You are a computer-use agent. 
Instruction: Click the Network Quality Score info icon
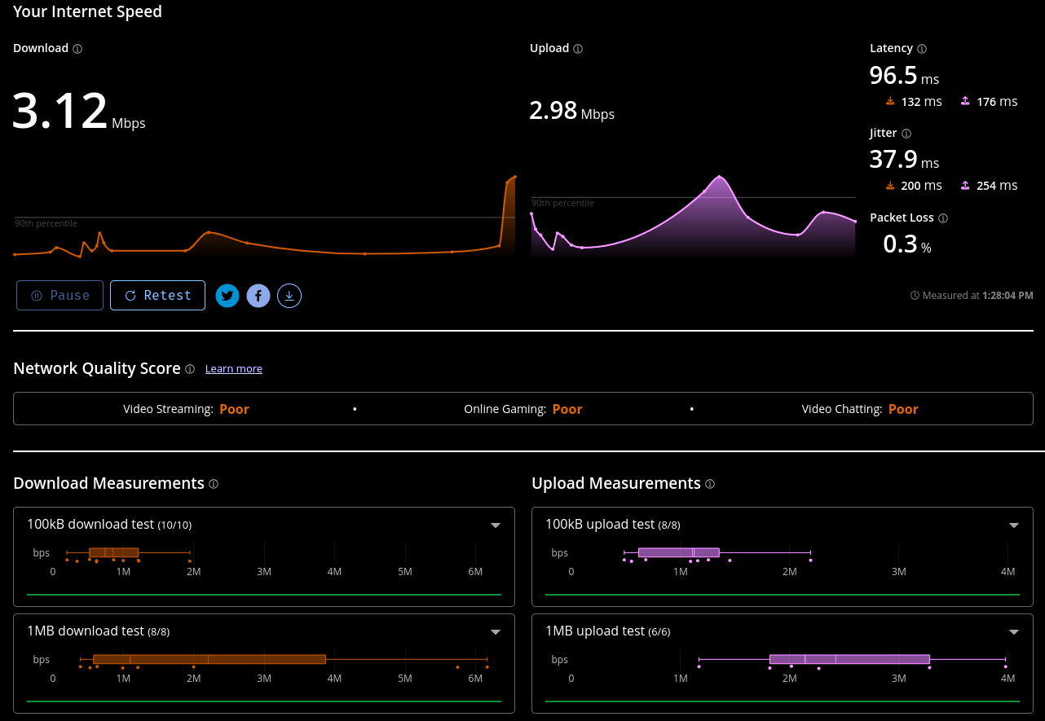(190, 369)
